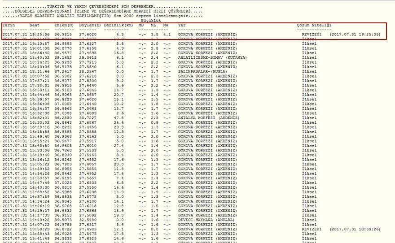The height and width of the screenshot is (243, 395).
Task: Click the 4.1 Mw magnitude value
Action: [x=167, y=35]
